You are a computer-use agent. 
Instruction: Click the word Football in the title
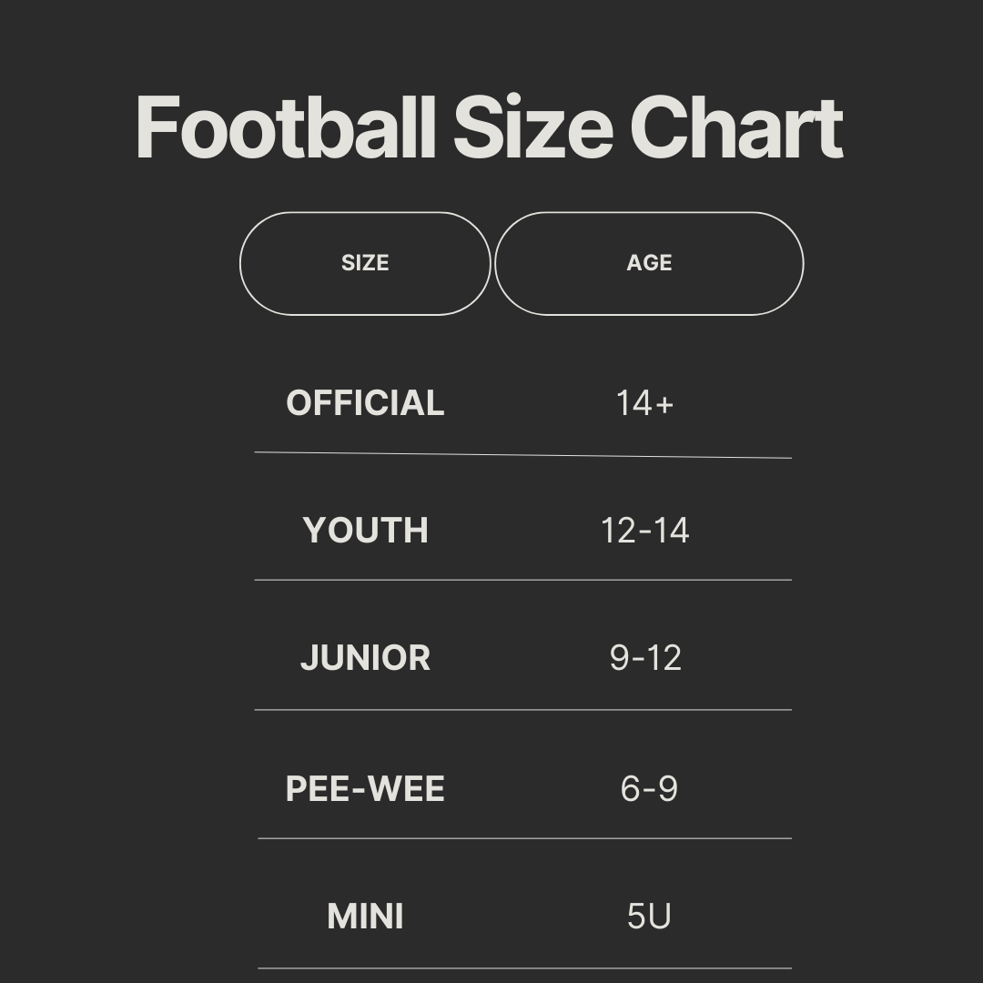click(x=286, y=127)
